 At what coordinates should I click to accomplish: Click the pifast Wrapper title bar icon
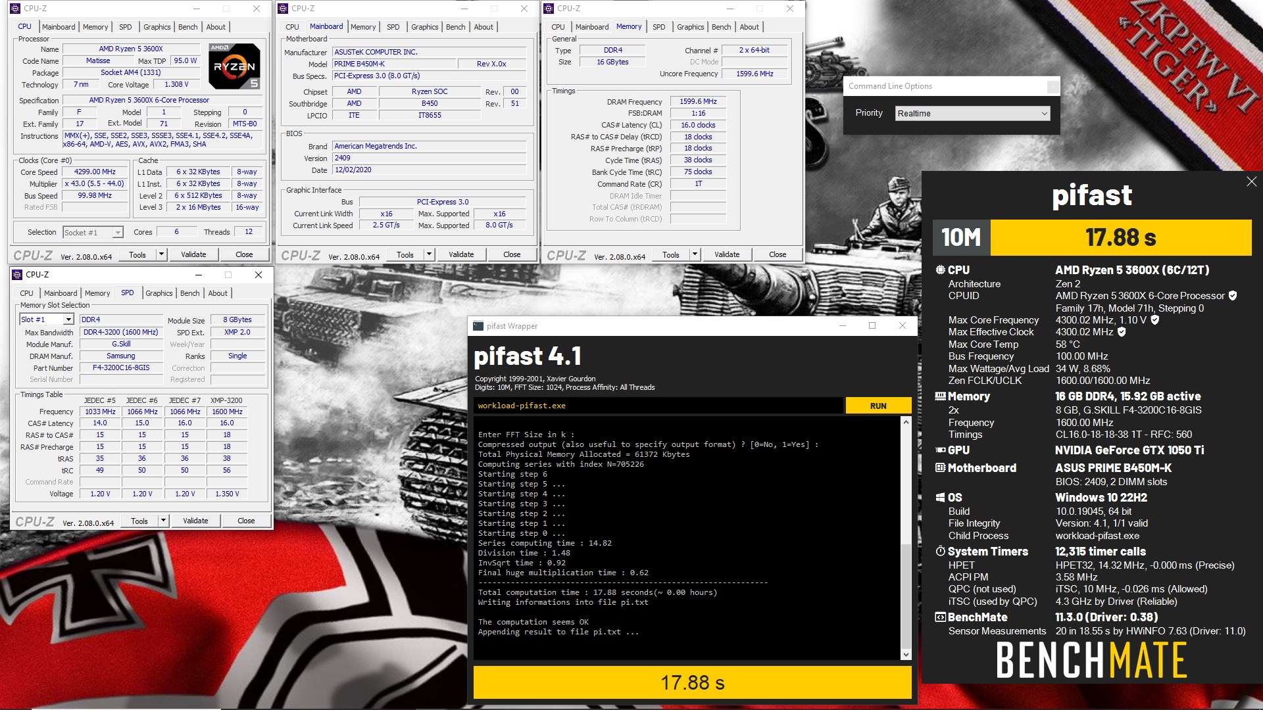[478, 326]
